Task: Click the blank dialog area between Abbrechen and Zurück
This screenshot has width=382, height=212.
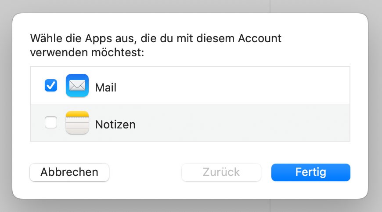Action: click(x=145, y=172)
